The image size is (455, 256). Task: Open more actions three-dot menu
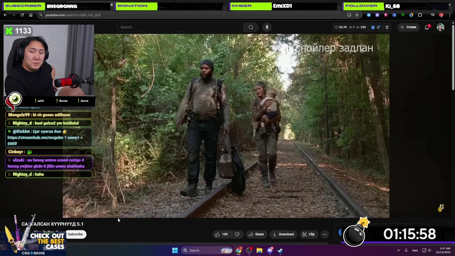[325, 234]
